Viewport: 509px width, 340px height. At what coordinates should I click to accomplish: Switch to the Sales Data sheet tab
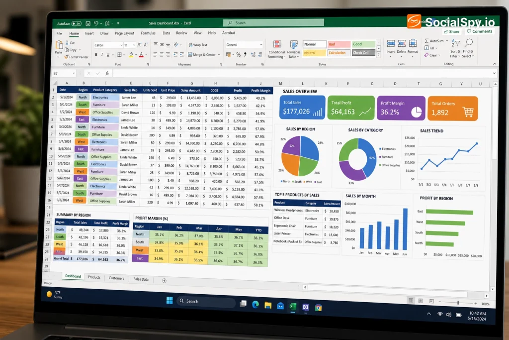[141, 279]
